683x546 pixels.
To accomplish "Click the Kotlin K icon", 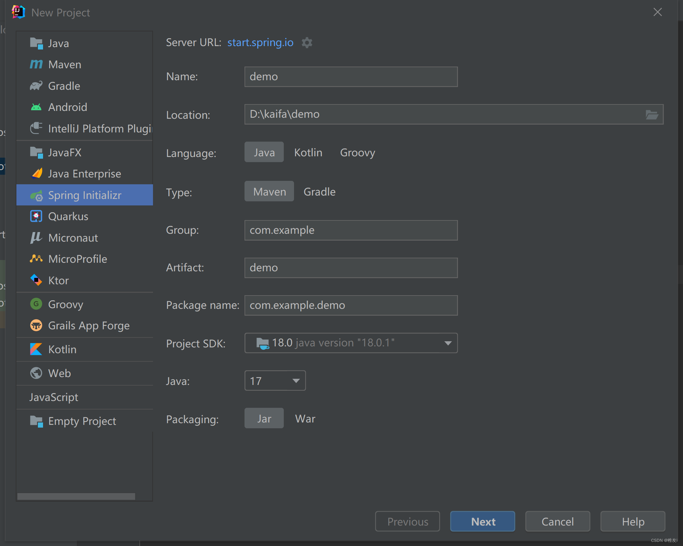I will pos(36,349).
